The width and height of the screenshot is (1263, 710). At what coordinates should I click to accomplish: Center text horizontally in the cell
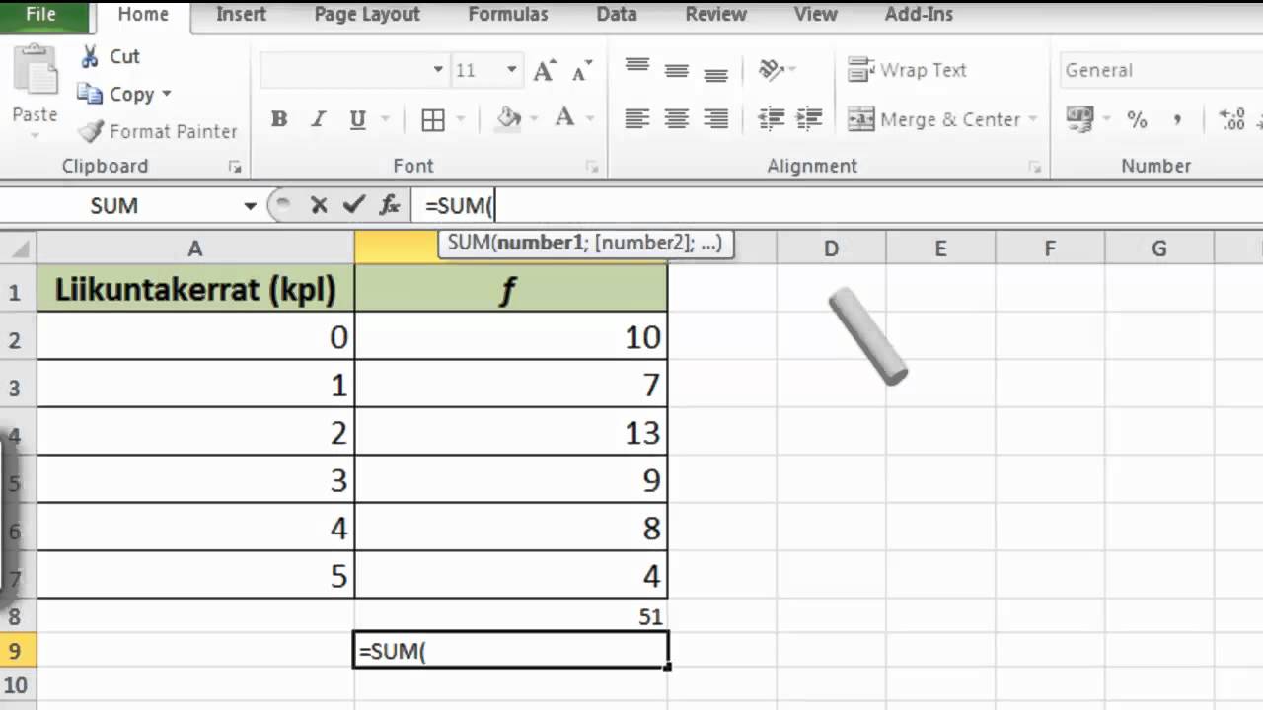(677, 119)
